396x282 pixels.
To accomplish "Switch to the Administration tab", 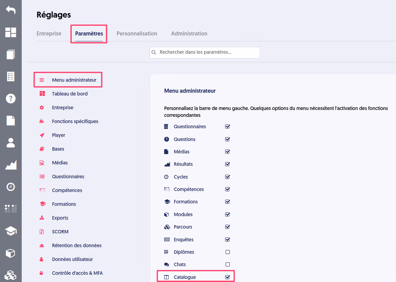I will point(189,33).
